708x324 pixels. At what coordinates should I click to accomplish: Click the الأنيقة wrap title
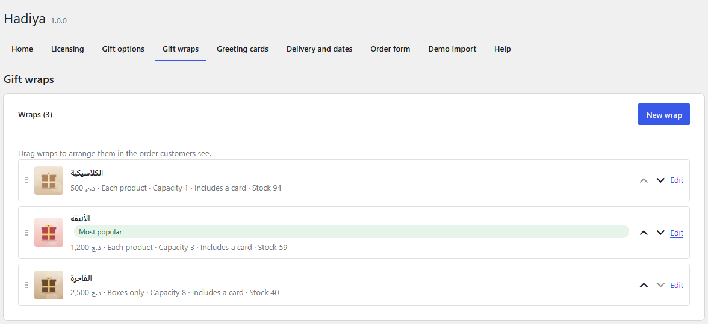pyautogui.click(x=81, y=219)
